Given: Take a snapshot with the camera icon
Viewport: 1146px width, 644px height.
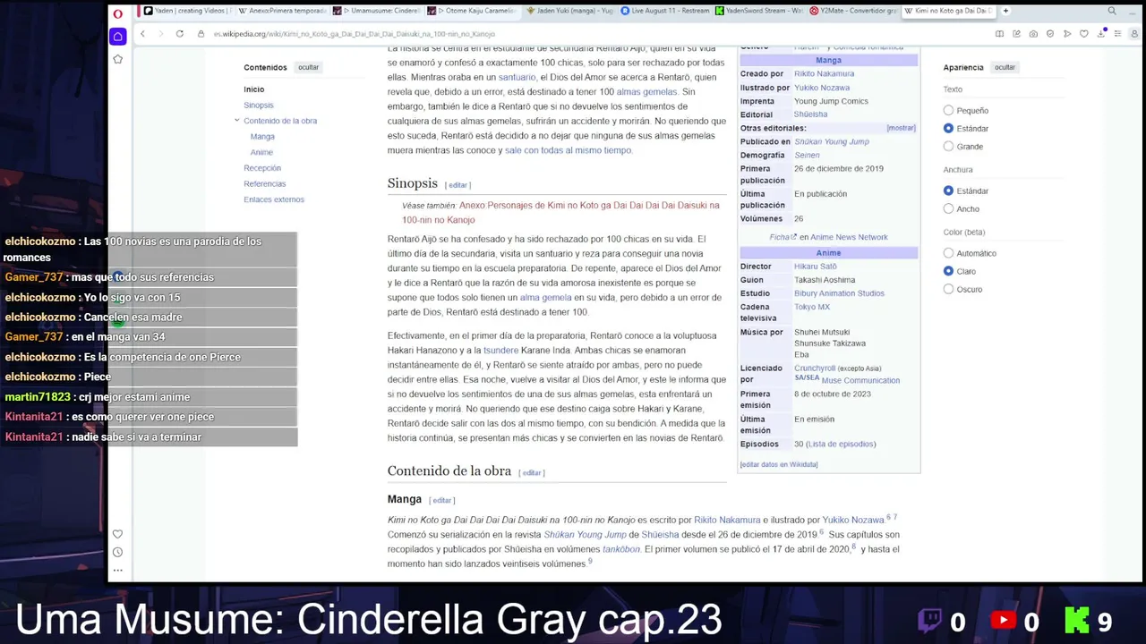Looking at the screenshot, I should click(1033, 34).
